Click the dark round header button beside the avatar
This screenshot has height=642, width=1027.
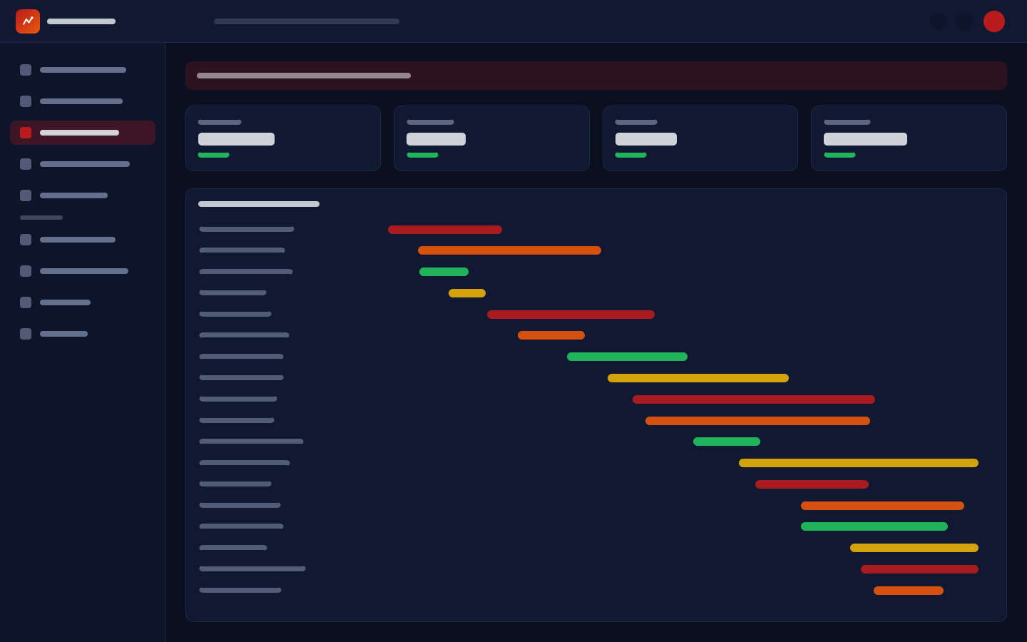click(x=964, y=21)
